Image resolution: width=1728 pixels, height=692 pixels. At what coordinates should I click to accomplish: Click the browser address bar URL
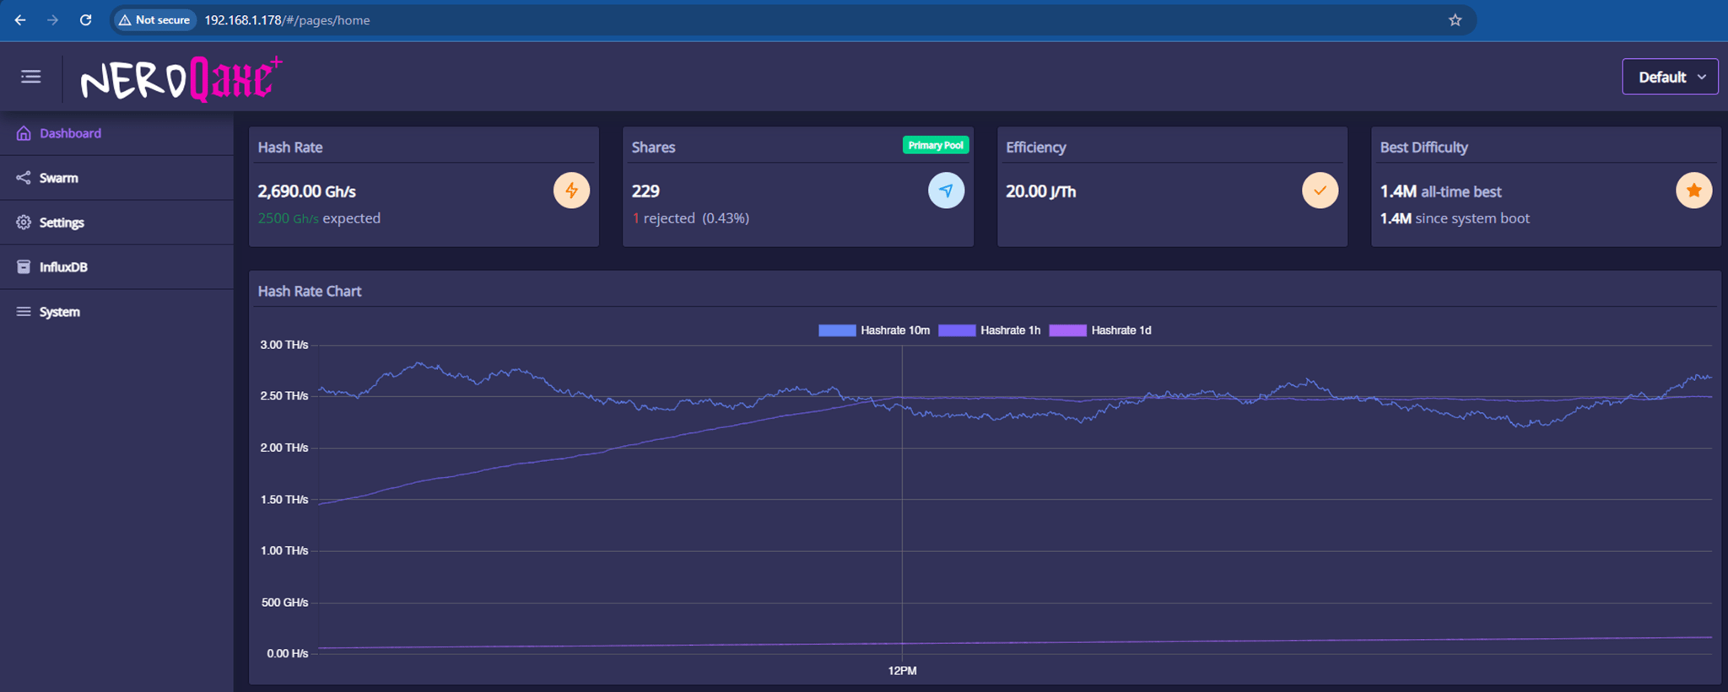287,20
